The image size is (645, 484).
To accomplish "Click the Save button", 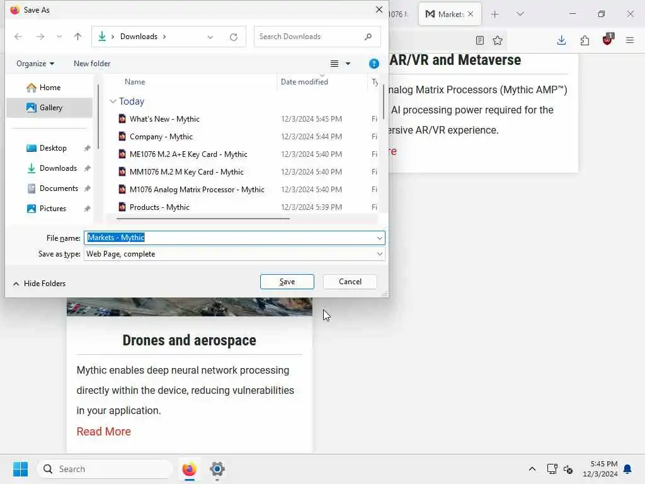I will (x=287, y=282).
